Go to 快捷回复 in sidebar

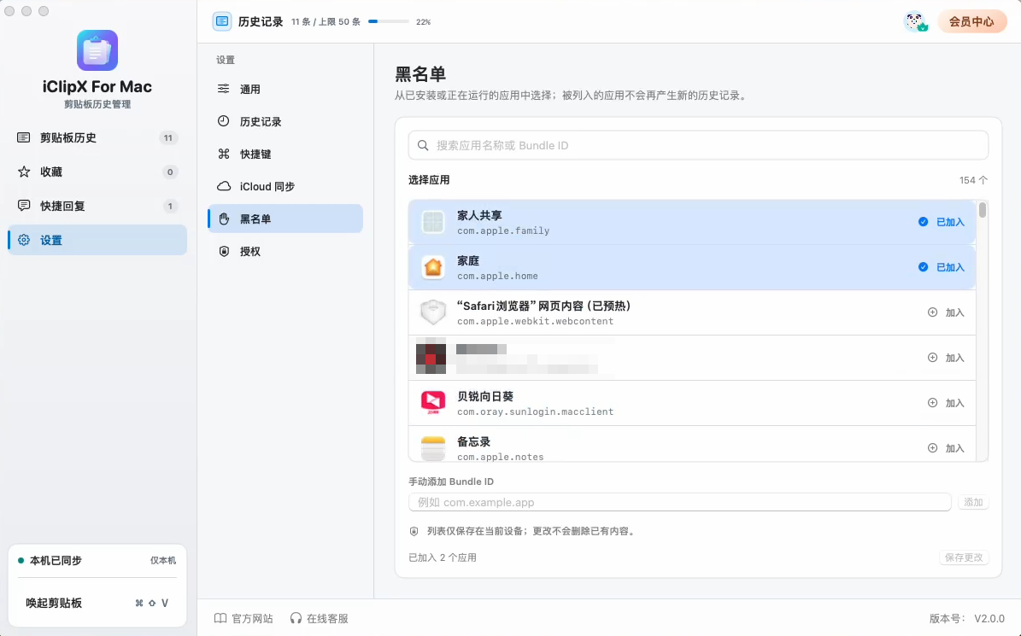[x=97, y=206]
